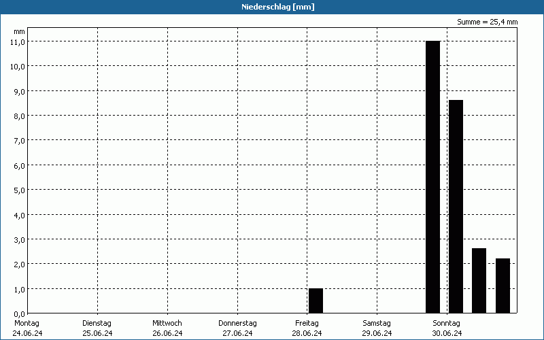This screenshot has height=340, width=544.
Task: Click the Niederschlag [mm] chart title
Action: pyautogui.click(x=278, y=7)
